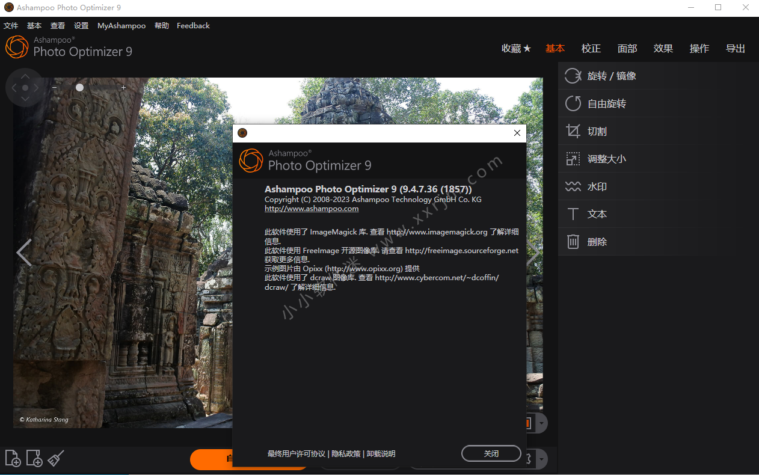Switch to the orange 基本 tab
759x475 pixels.
tap(555, 49)
